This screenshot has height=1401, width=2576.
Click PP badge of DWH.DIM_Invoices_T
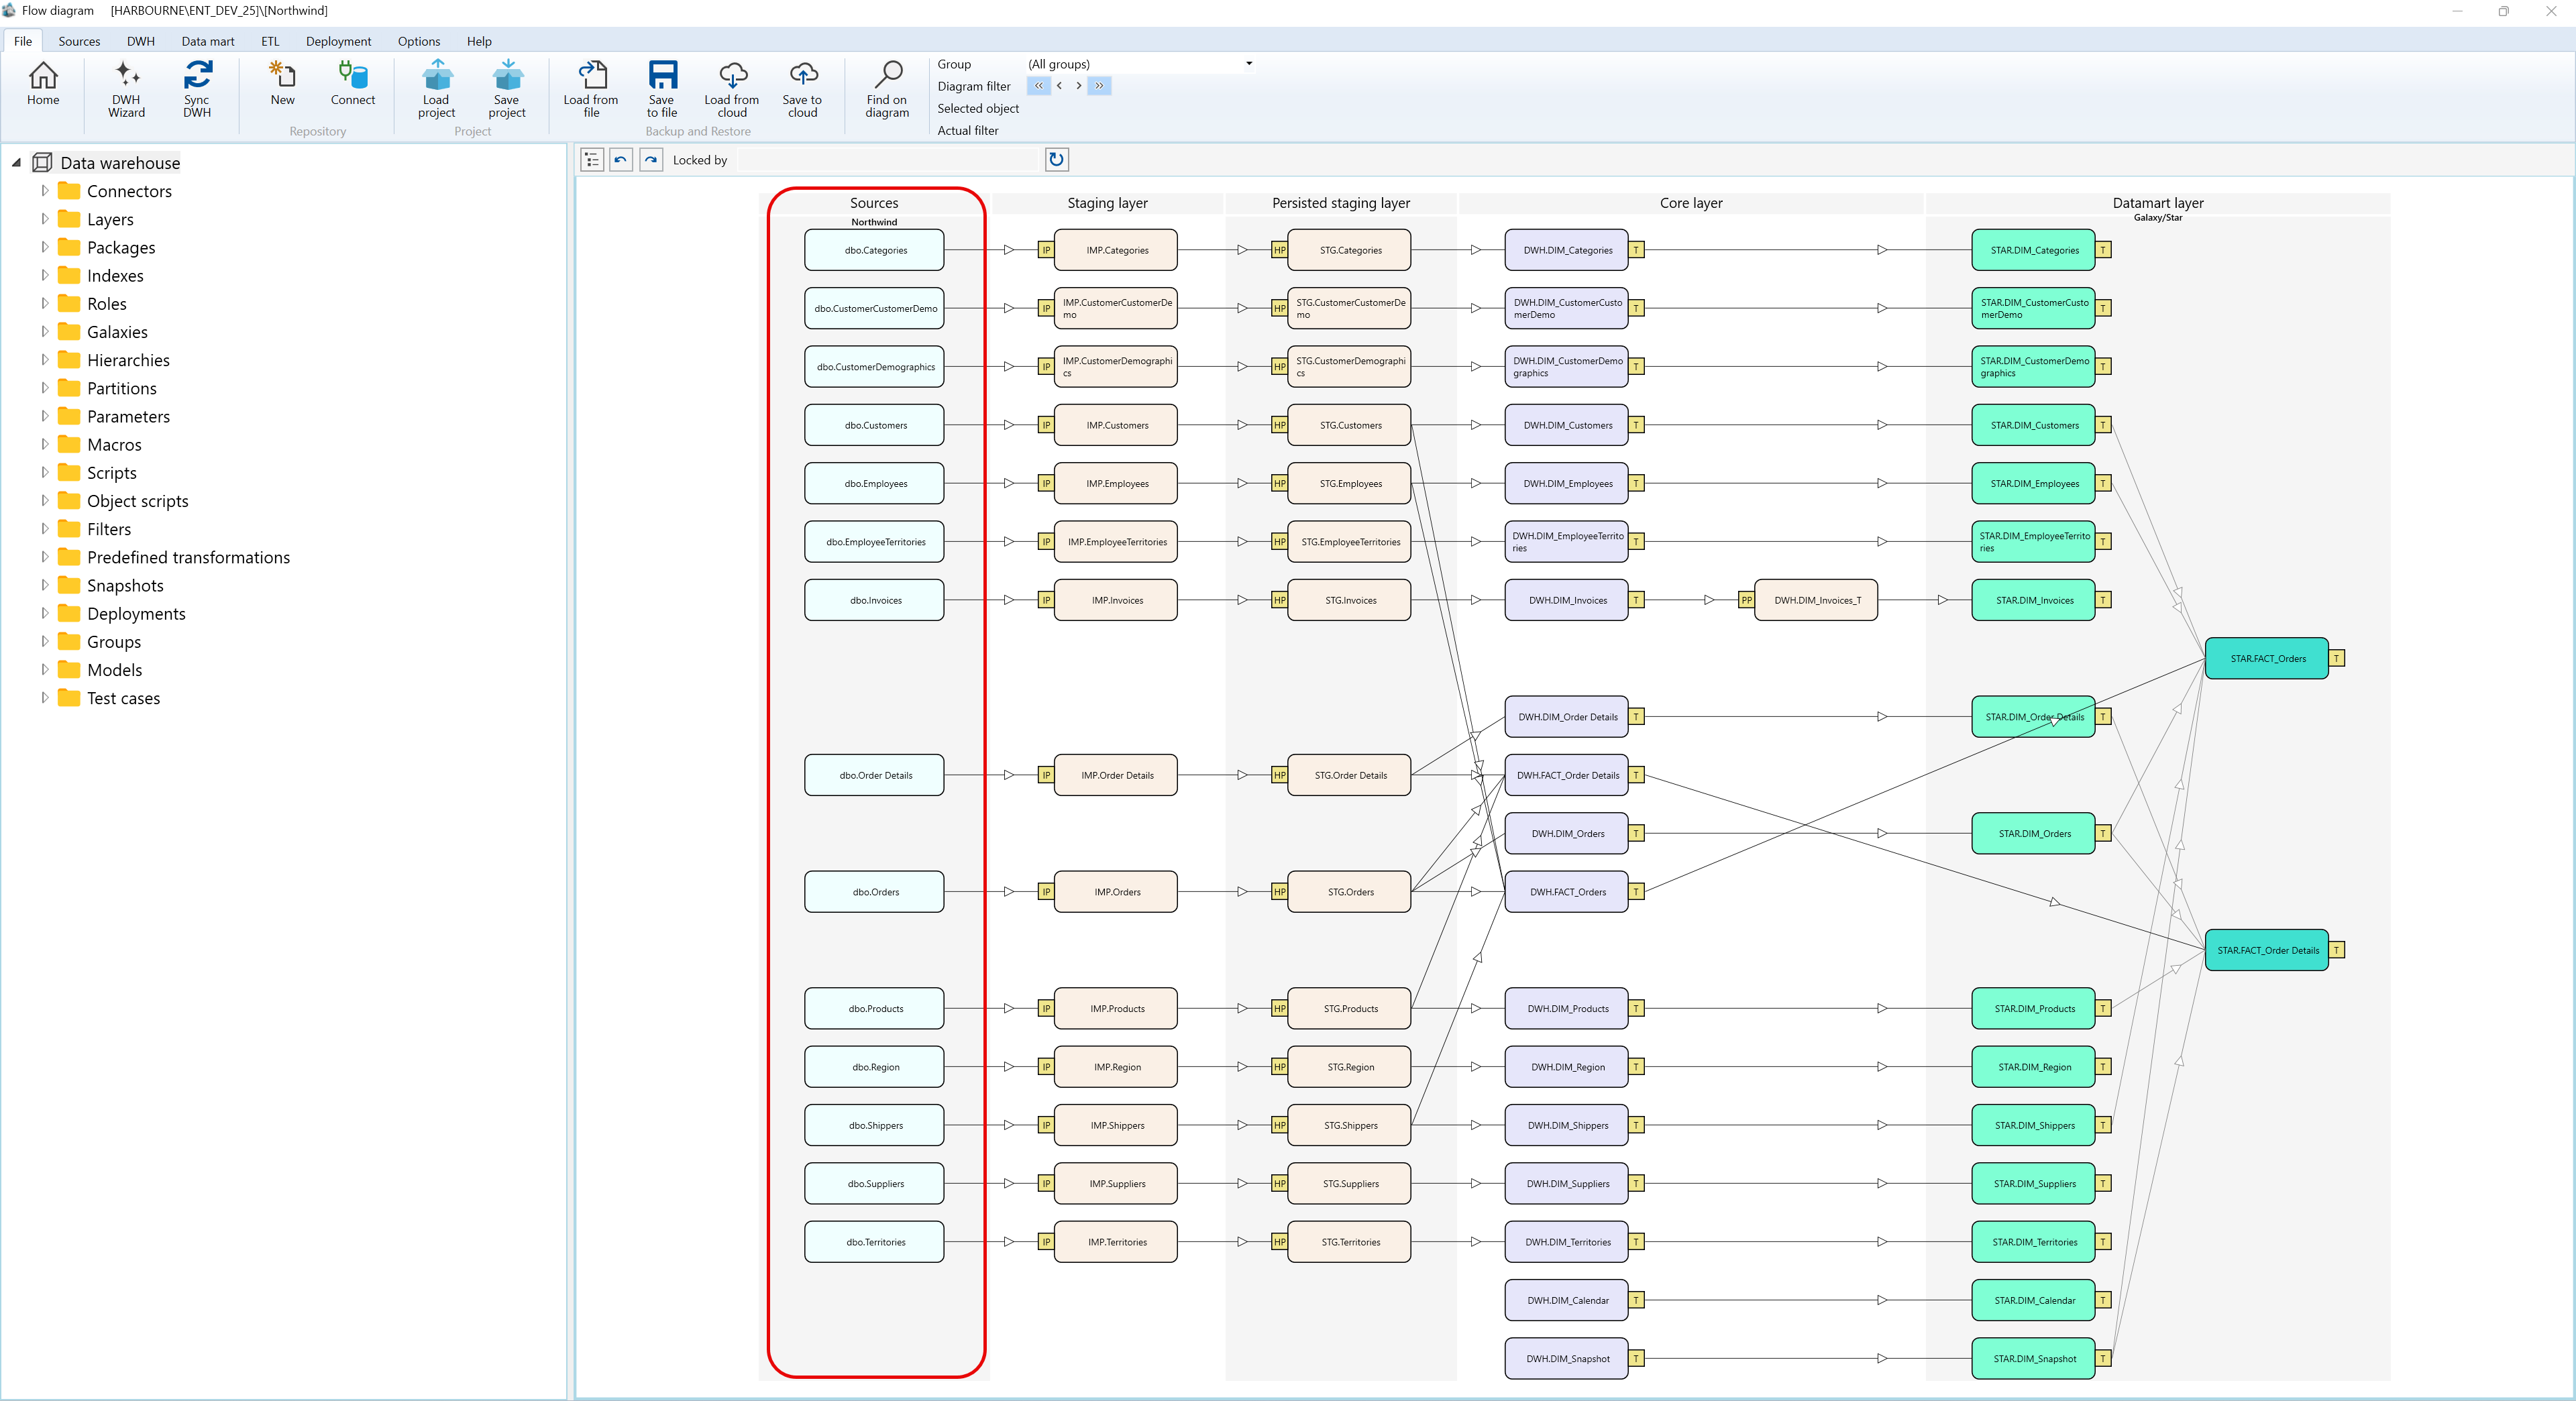(1746, 600)
